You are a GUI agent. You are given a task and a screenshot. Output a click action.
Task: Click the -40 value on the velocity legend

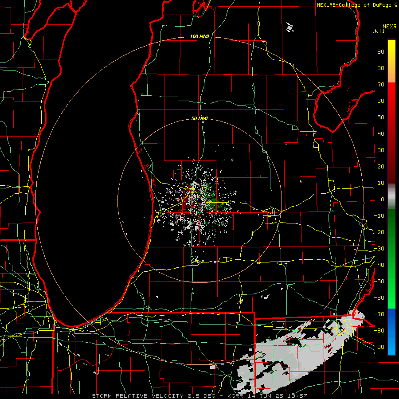point(379,265)
